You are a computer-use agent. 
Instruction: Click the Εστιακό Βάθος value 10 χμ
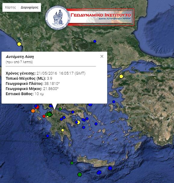coord(39,94)
